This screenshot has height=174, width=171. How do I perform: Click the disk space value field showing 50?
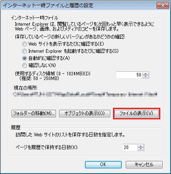[x=129, y=75]
